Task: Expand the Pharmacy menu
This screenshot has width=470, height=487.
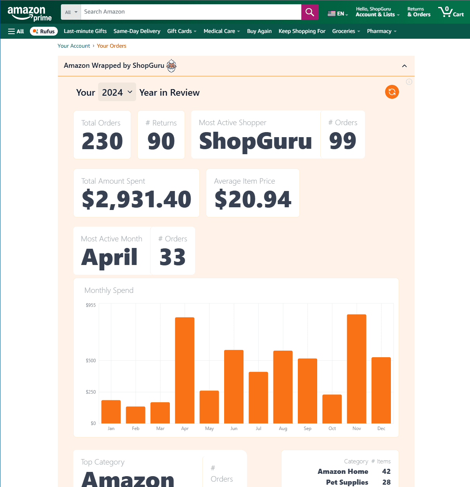Action: pyautogui.click(x=382, y=31)
